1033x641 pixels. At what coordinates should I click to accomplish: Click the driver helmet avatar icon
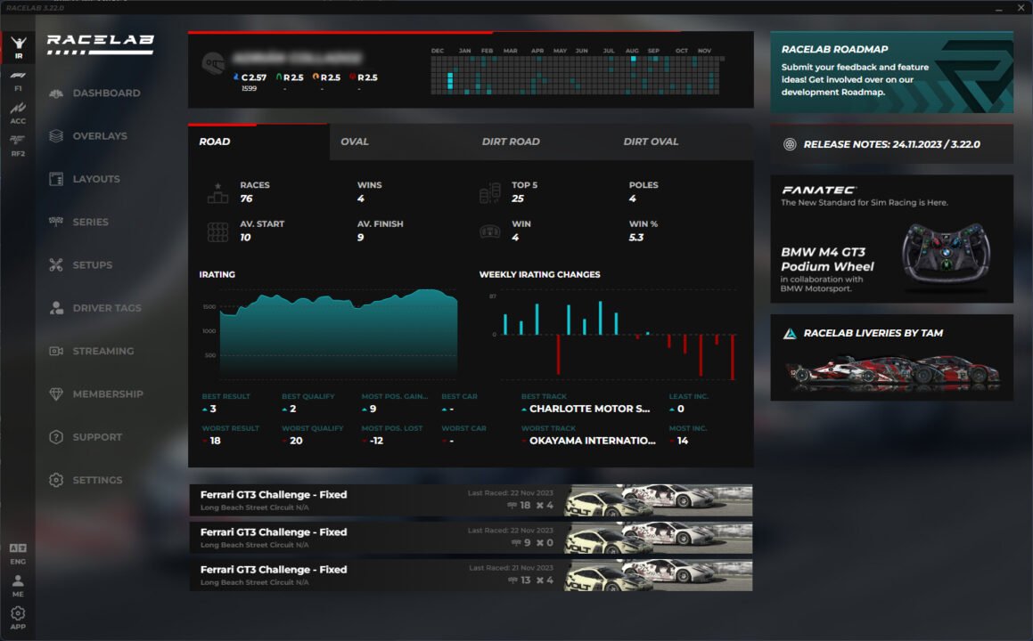(x=213, y=64)
